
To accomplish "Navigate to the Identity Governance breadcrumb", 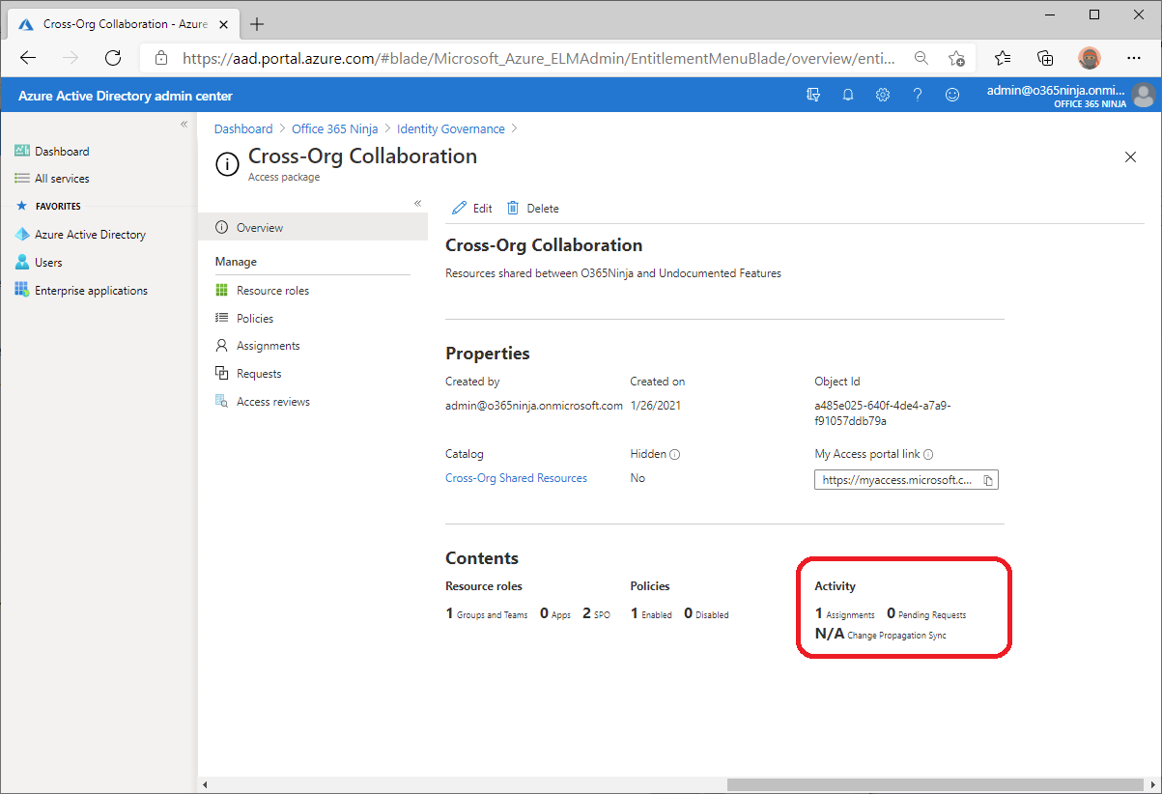I will [450, 128].
